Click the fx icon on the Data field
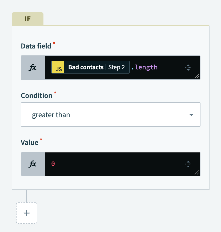Screen dimensions: 221x232 [x=33, y=67]
